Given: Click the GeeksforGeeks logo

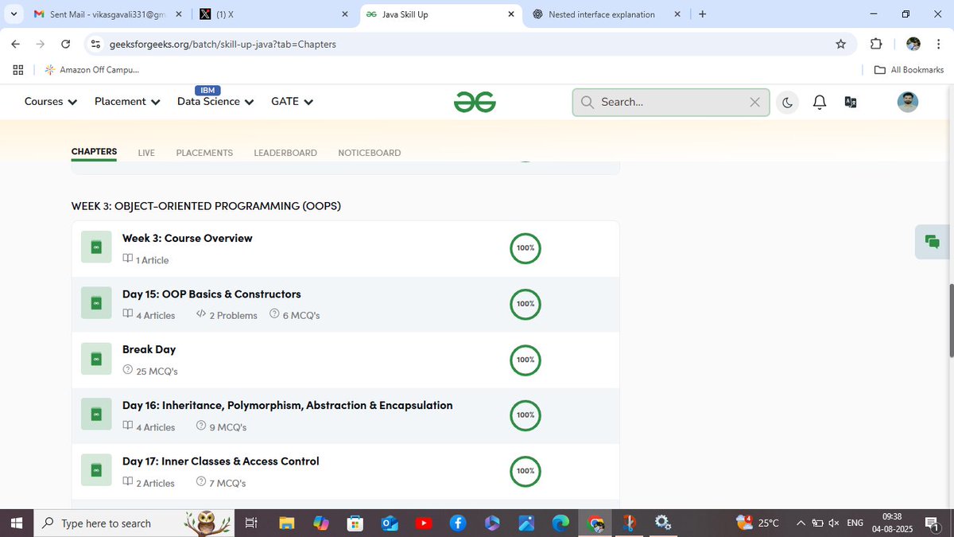Looking at the screenshot, I should pyautogui.click(x=475, y=102).
